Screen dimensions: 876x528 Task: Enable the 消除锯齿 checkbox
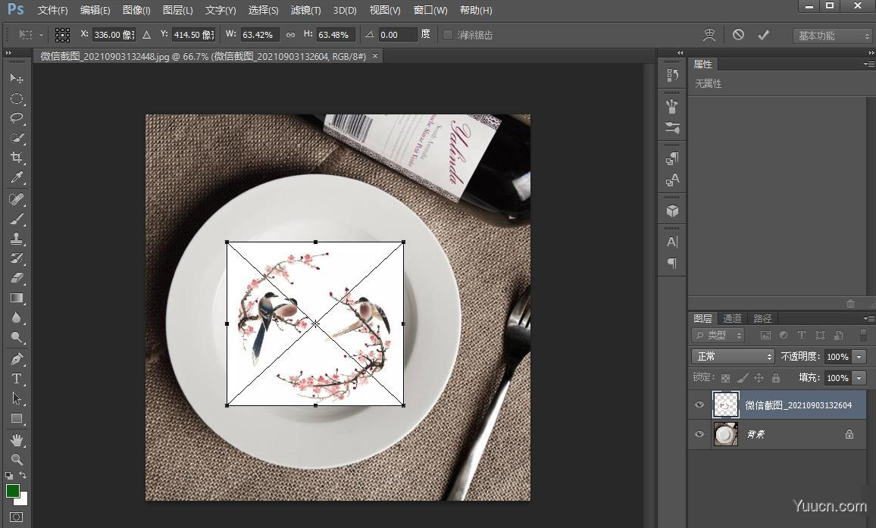448,35
